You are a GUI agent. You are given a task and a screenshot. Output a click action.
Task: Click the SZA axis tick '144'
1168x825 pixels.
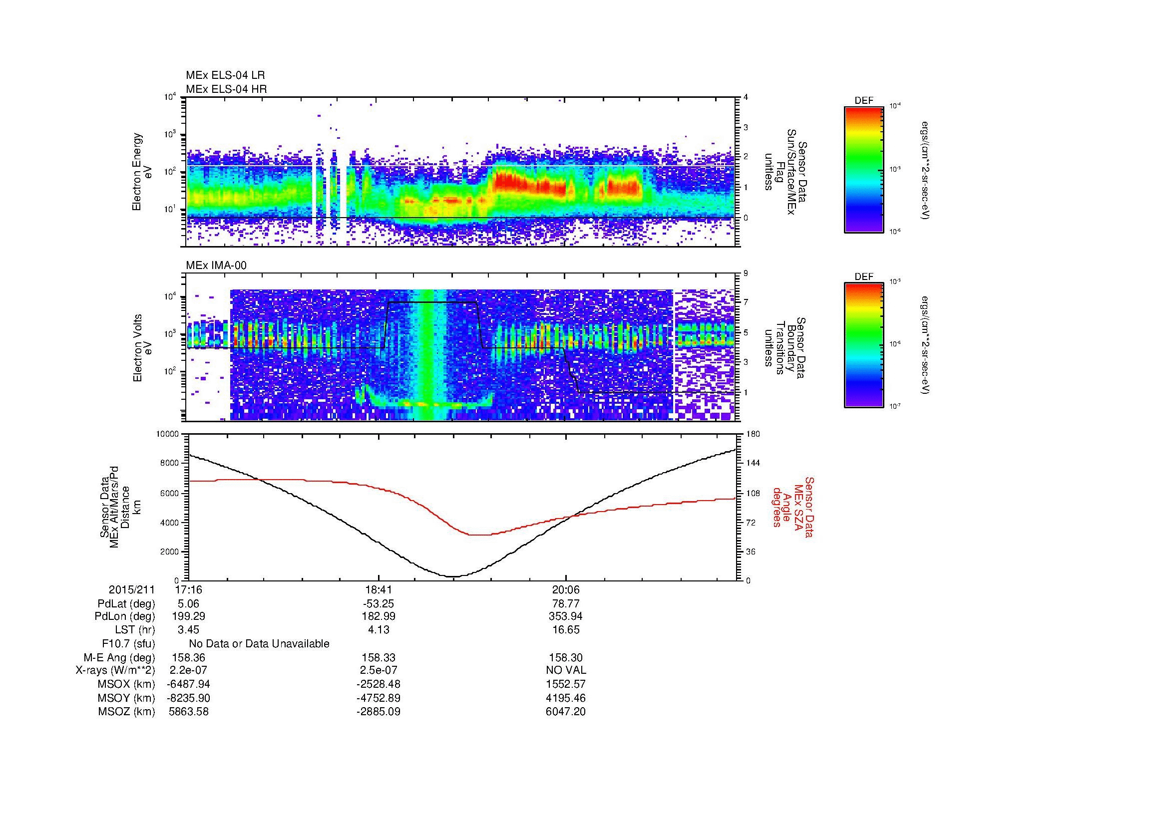click(753, 463)
